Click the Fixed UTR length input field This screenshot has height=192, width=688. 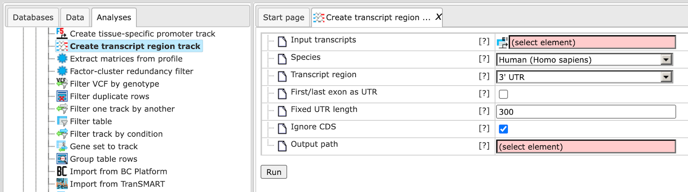click(x=586, y=112)
